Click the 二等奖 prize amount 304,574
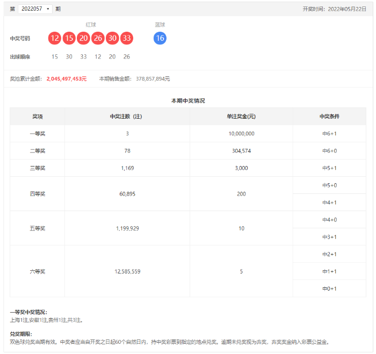Viewport: 376px width, 354px height. [241, 151]
